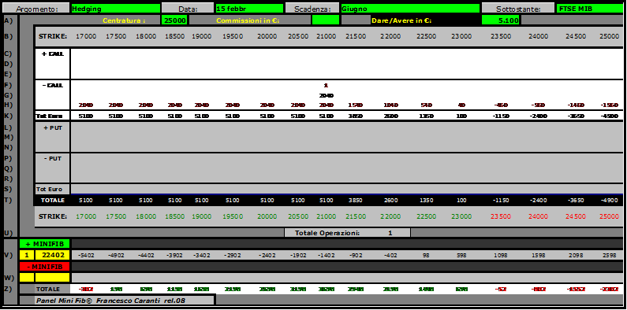Select the 15 febbr date field

tap(249, 9)
